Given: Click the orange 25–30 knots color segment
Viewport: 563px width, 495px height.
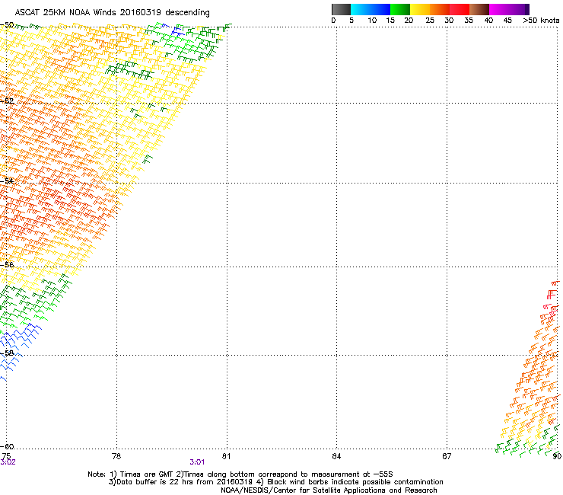Looking at the screenshot, I should pyautogui.click(x=440, y=9).
